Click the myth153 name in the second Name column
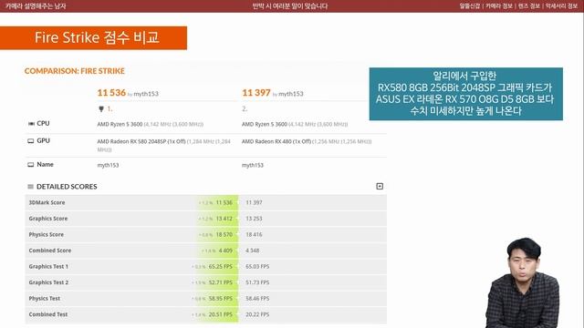Image resolution: width=584 pixels, height=328 pixels. (253, 165)
